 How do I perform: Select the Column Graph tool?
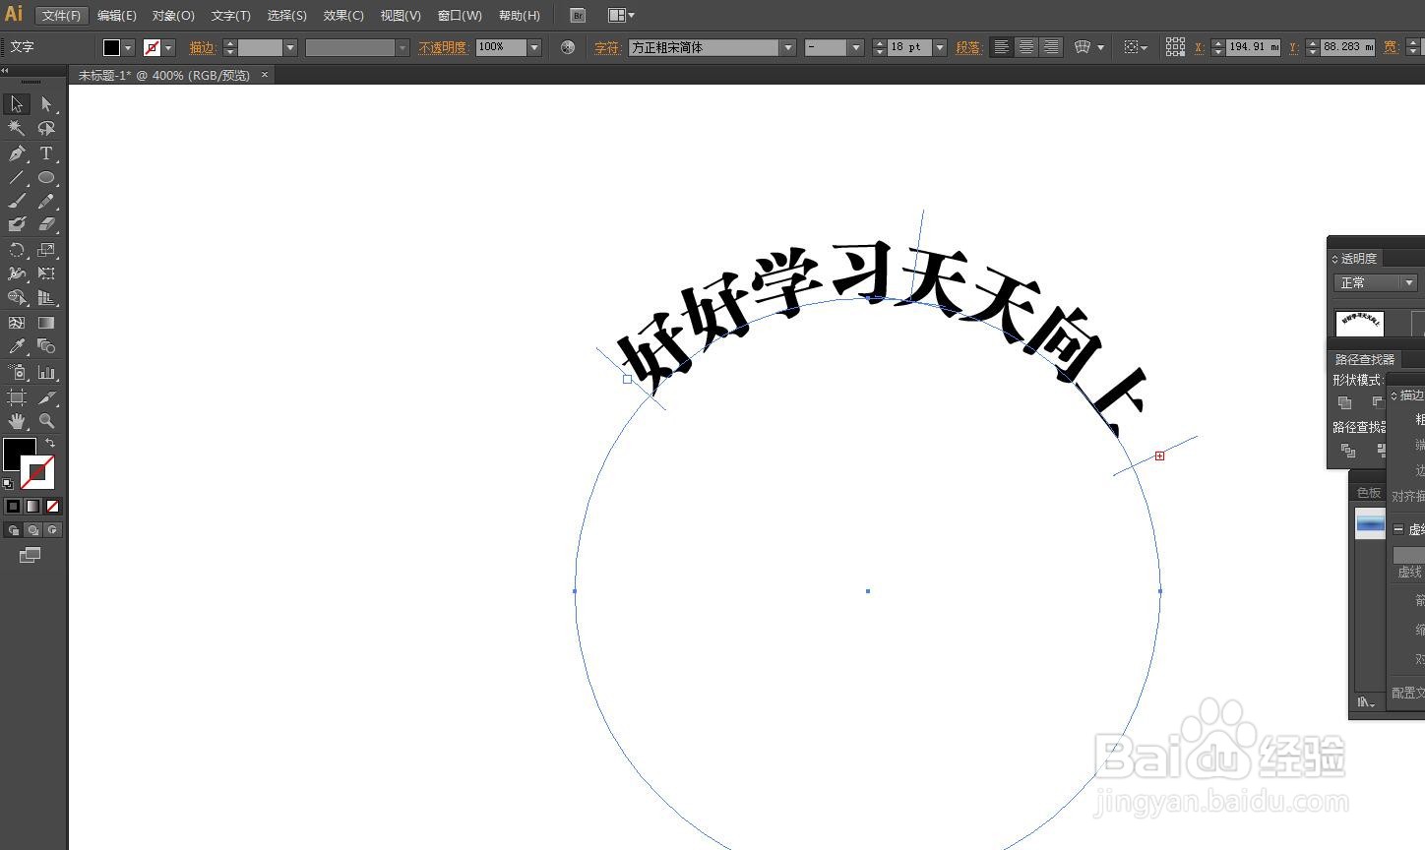click(46, 372)
